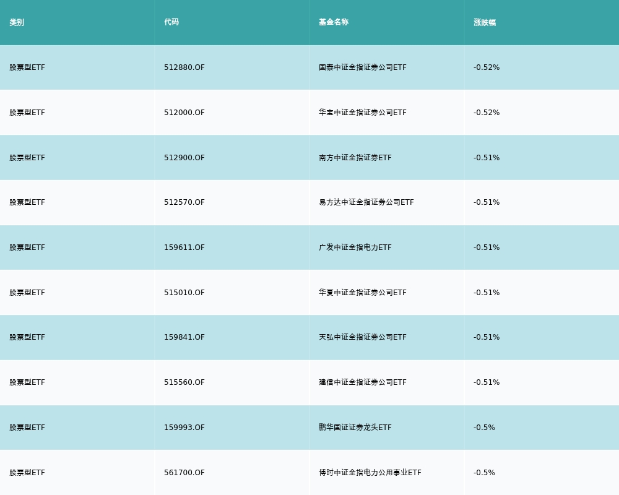Click -0.5% value in the 561700.OF row
The width and height of the screenshot is (619, 495).
(x=484, y=473)
